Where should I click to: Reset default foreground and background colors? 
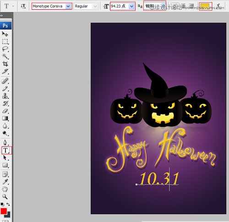click(x=2, y=204)
